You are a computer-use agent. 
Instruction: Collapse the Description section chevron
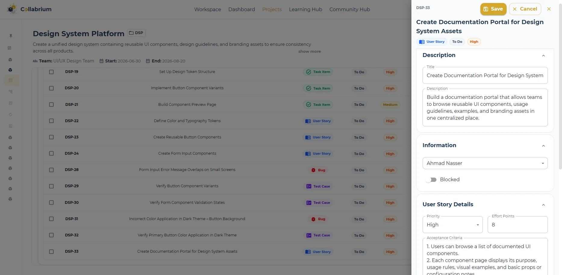[x=543, y=55]
